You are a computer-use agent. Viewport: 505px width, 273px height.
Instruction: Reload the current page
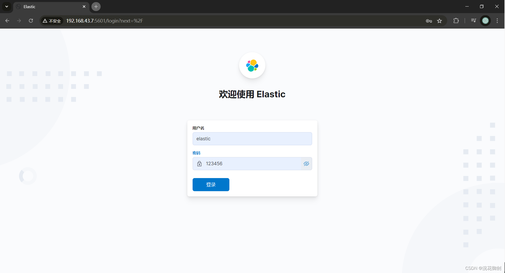pos(31,21)
